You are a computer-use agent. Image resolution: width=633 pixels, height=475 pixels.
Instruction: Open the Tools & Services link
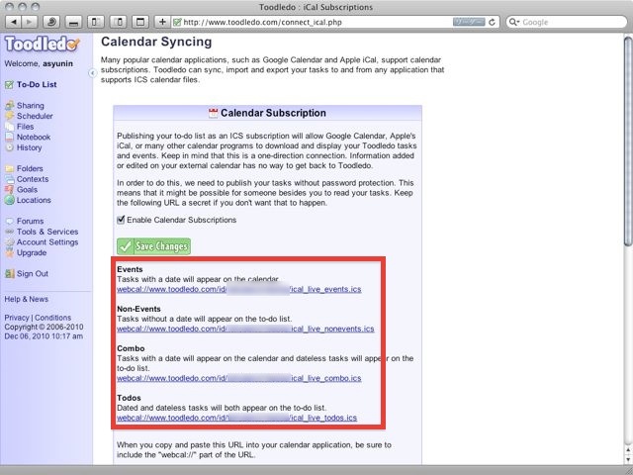pos(47,232)
